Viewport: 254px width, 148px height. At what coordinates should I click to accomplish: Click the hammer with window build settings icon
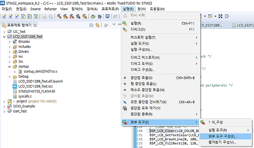[78, 16]
